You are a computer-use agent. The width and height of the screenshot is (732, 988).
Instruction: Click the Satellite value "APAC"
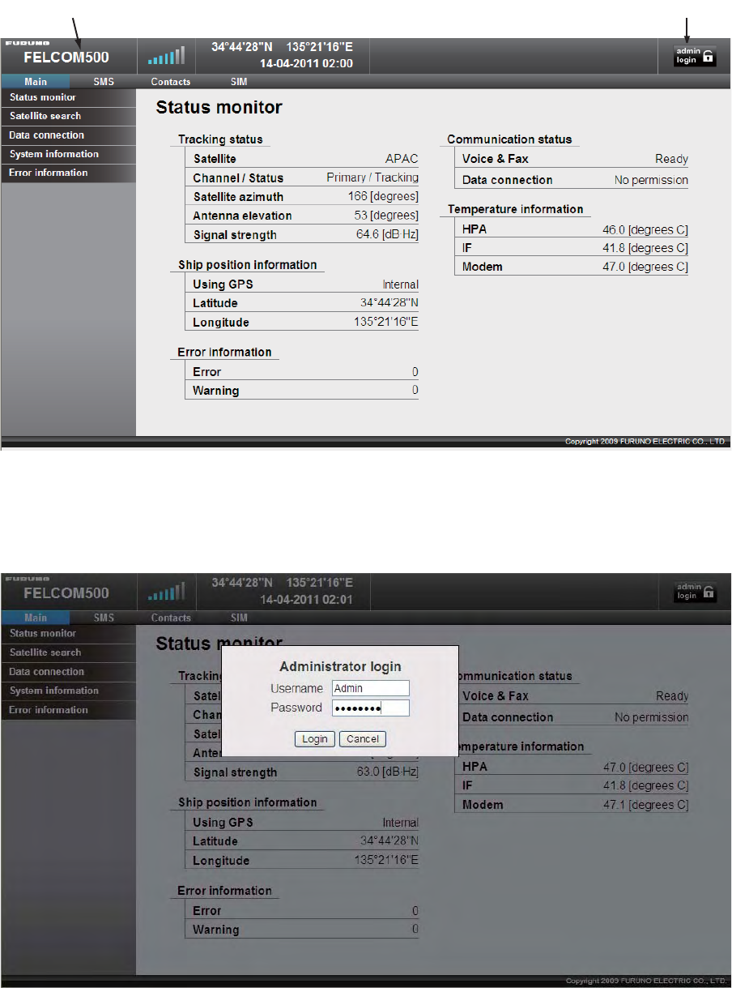coord(402,159)
